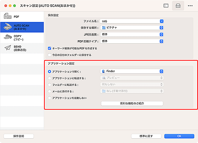Open the 何もしない folder dropdown
Screen dimensions: 198x143
[x=132, y=84]
